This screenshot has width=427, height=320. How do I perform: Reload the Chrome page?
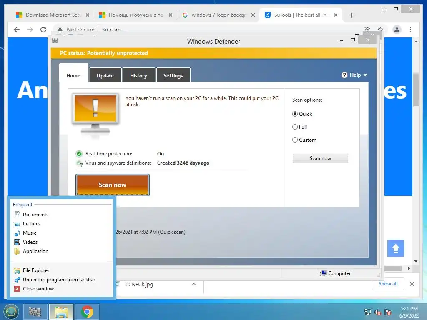click(43, 30)
